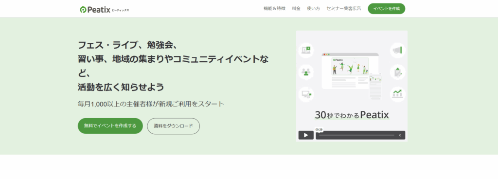Click the rising chart analytics icon

pyautogui.click(x=398, y=94)
